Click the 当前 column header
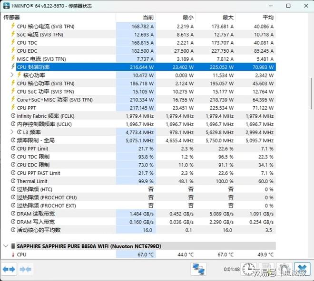 (136, 18)
